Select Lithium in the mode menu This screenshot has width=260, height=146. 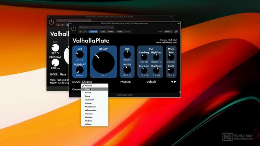[95, 125]
